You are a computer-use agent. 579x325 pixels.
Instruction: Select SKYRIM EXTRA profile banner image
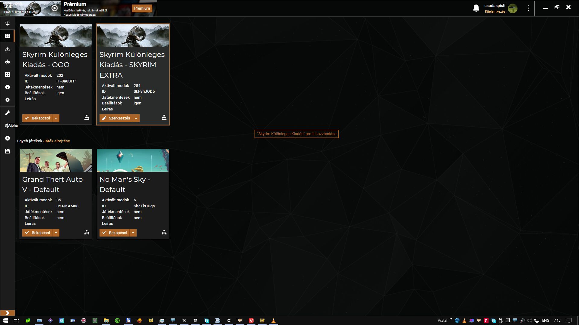[133, 36]
